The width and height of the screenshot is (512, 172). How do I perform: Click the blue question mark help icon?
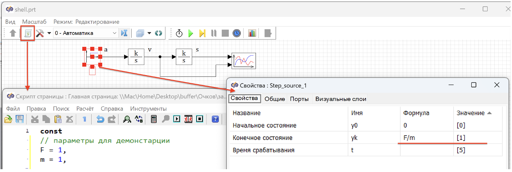215,119
